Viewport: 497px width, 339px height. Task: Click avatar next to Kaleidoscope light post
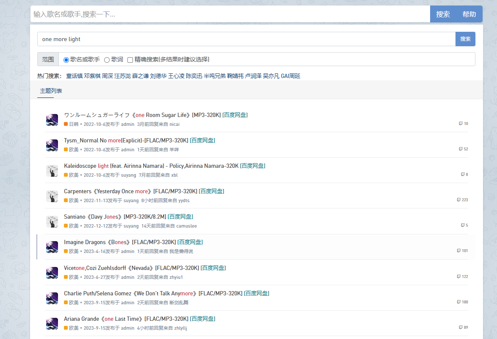click(52, 170)
